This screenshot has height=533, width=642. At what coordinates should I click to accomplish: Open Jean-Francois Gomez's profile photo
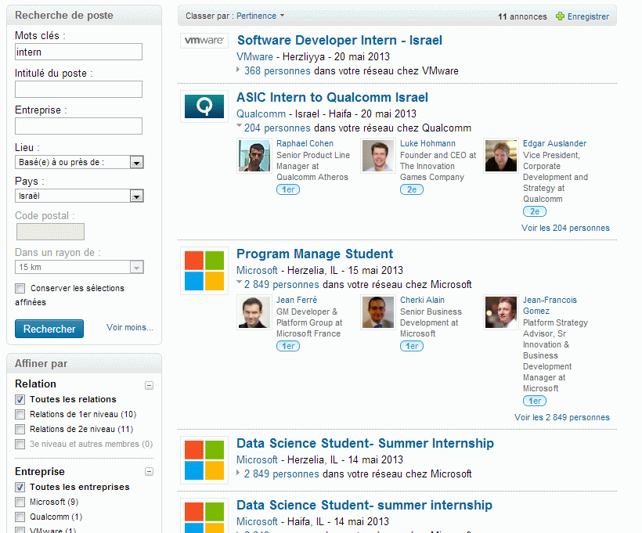[501, 312]
